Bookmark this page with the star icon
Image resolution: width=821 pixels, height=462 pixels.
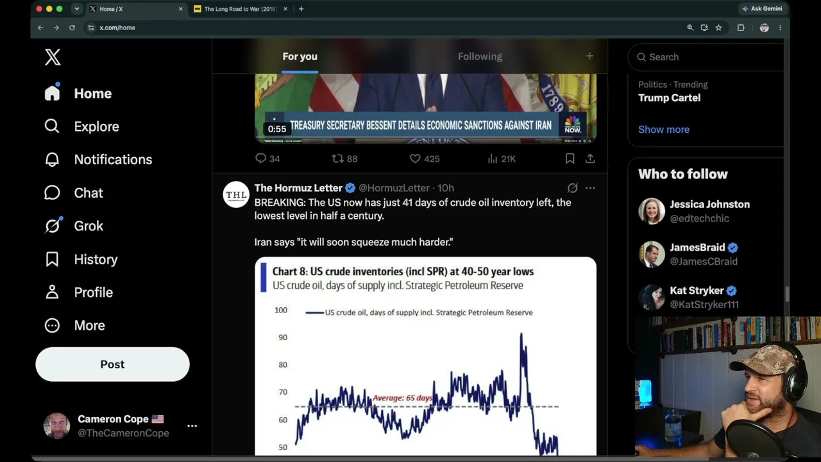718,28
